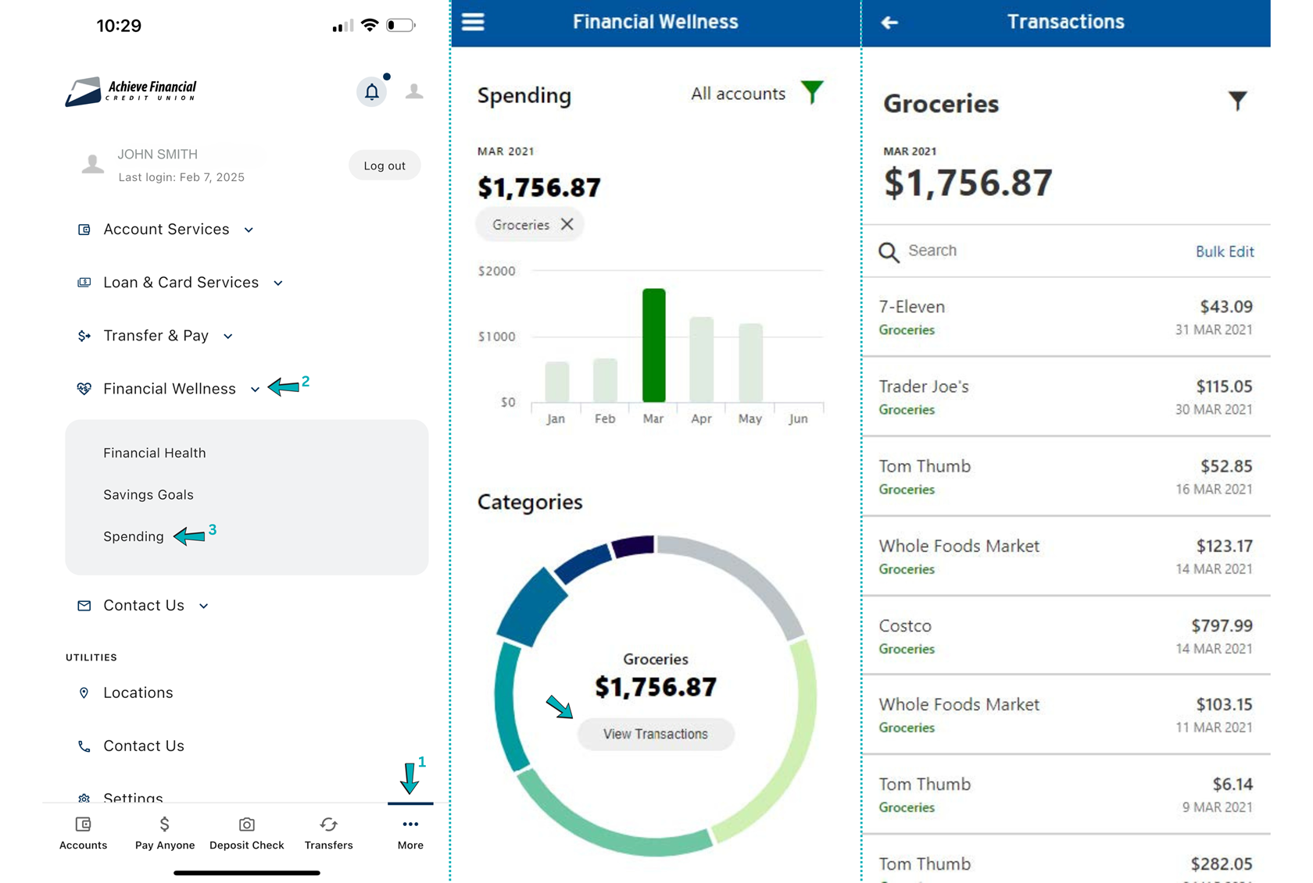Click the Transfer & Pay dollar-arrow icon
Image resolution: width=1313 pixels, height=883 pixels.
(x=84, y=336)
